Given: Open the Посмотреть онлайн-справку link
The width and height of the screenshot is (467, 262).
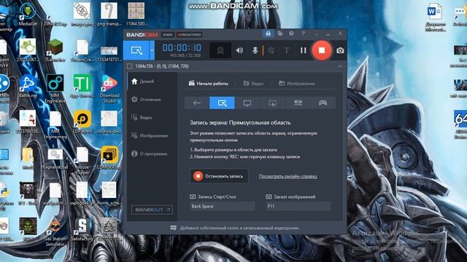Looking at the screenshot, I should [x=288, y=176].
